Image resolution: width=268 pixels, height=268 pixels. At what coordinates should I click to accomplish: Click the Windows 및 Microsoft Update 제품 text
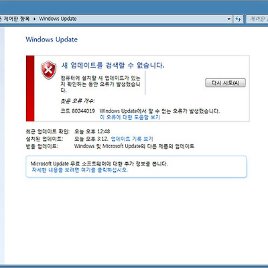pyautogui.click(x=134, y=146)
